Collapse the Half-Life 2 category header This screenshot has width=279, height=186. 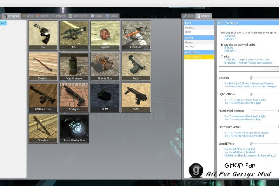tap(199, 53)
